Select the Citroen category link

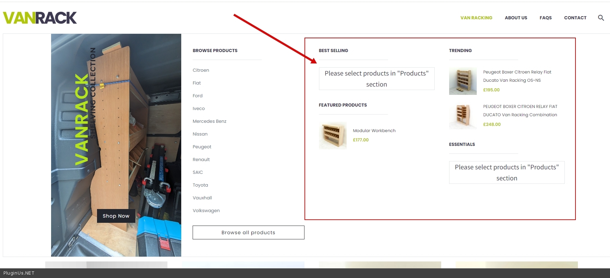point(201,70)
